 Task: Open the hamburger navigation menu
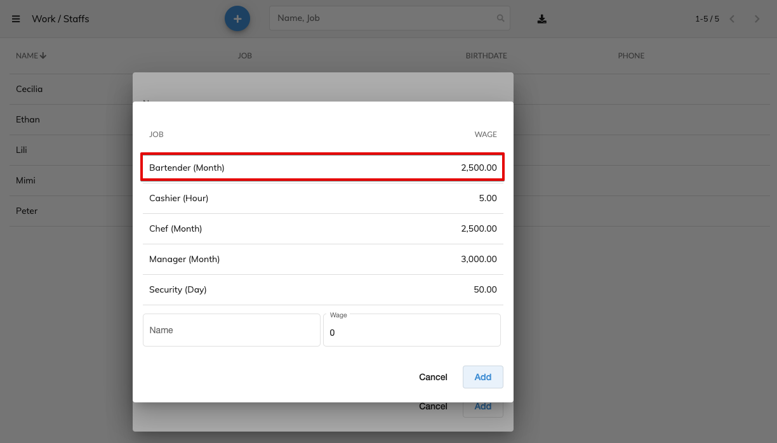click(16, 19)
